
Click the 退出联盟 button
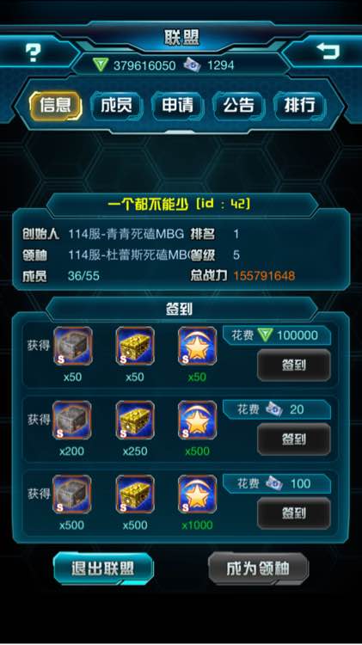(103, 568)
